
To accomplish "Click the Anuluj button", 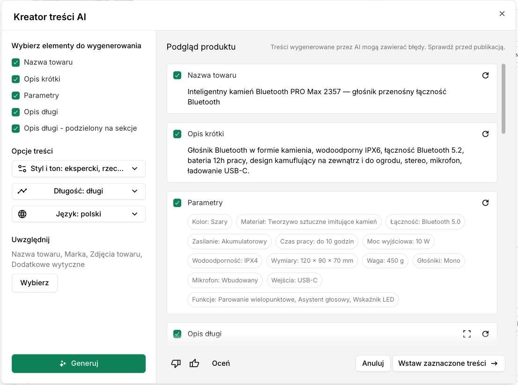I will [373, 363].
